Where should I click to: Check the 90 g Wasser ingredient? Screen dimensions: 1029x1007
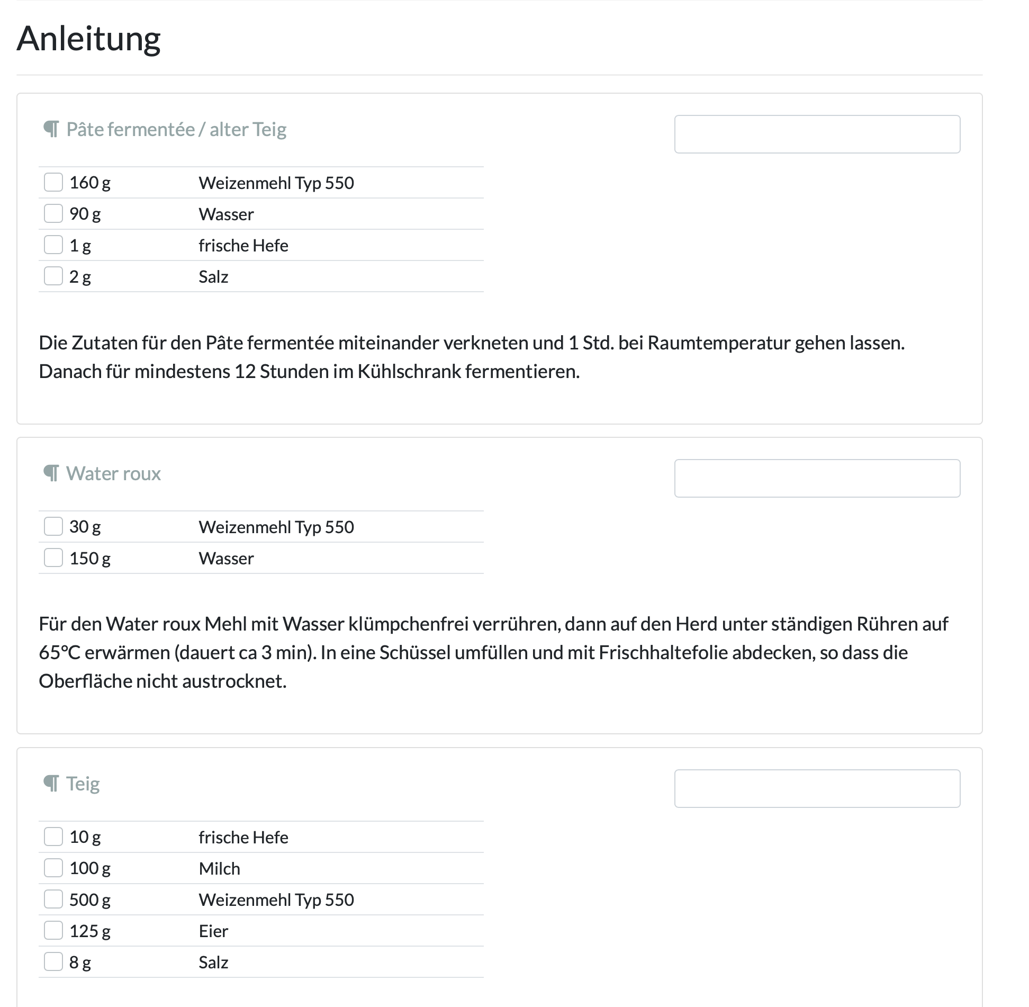tap(53, 213)
